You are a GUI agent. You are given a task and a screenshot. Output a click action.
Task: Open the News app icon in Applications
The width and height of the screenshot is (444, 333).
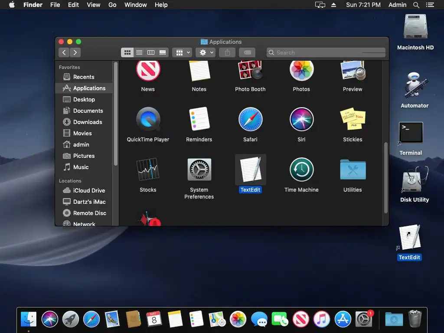(x=148, y=71)
